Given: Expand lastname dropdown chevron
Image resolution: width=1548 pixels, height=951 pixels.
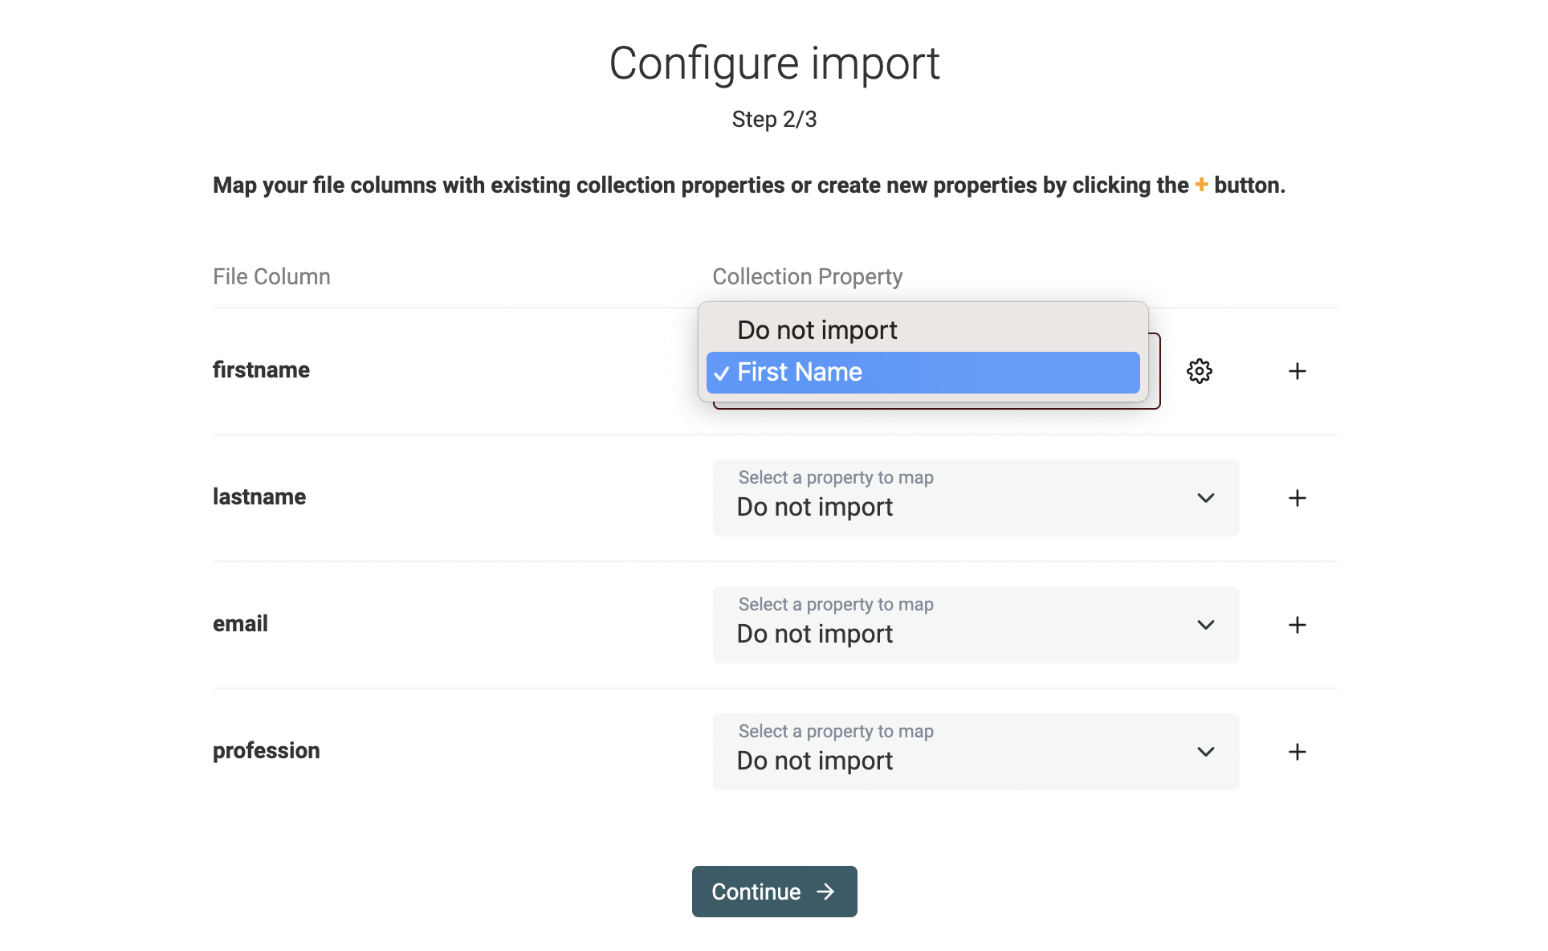Looking at the screenshot, I should click(1205, 498).
